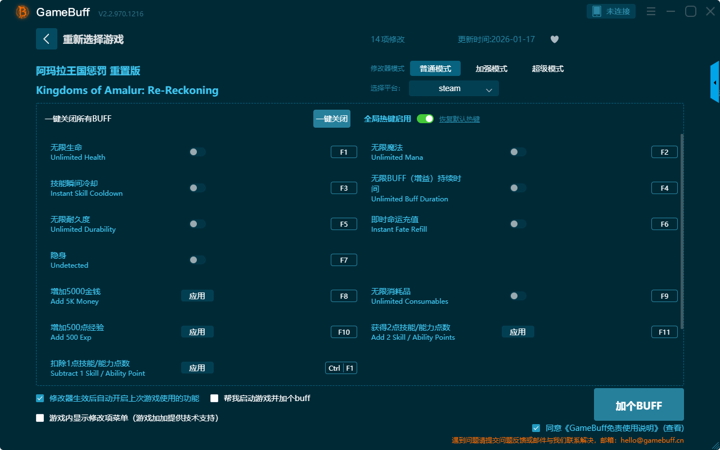The width and height of the screenshot is (720, 450).
Task: Switch to 加强模式 tab
Action: (491, 69)
